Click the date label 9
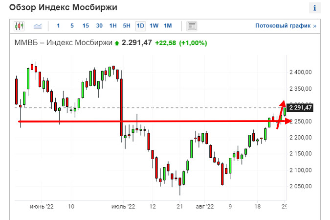The height and width of the screenshot is (220, 330). [x=230, y=206]
